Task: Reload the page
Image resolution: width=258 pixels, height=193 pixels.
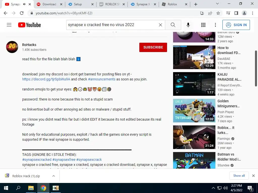Action: pos(22,13)
